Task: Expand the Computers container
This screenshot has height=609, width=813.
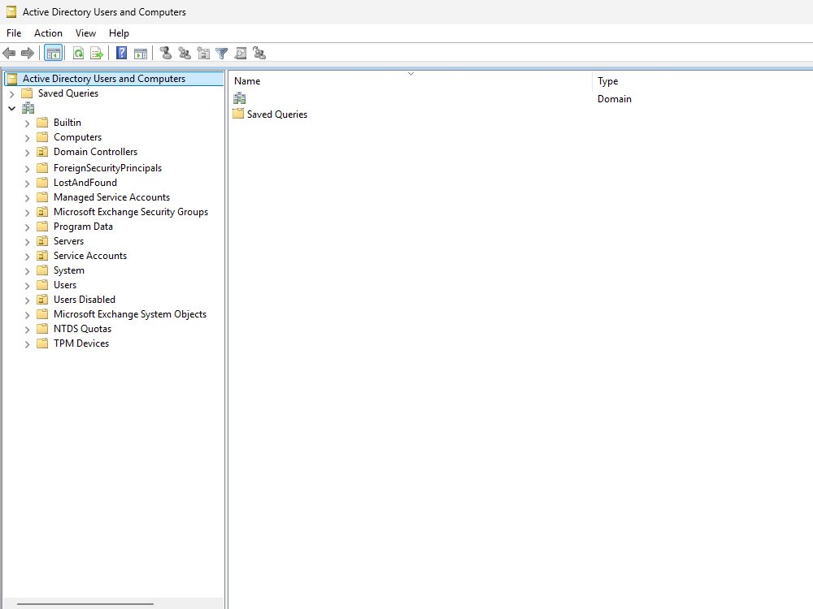Action: coord(28,138)
